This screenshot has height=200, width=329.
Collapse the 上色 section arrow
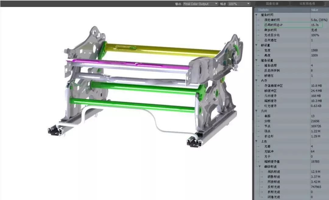256,141
